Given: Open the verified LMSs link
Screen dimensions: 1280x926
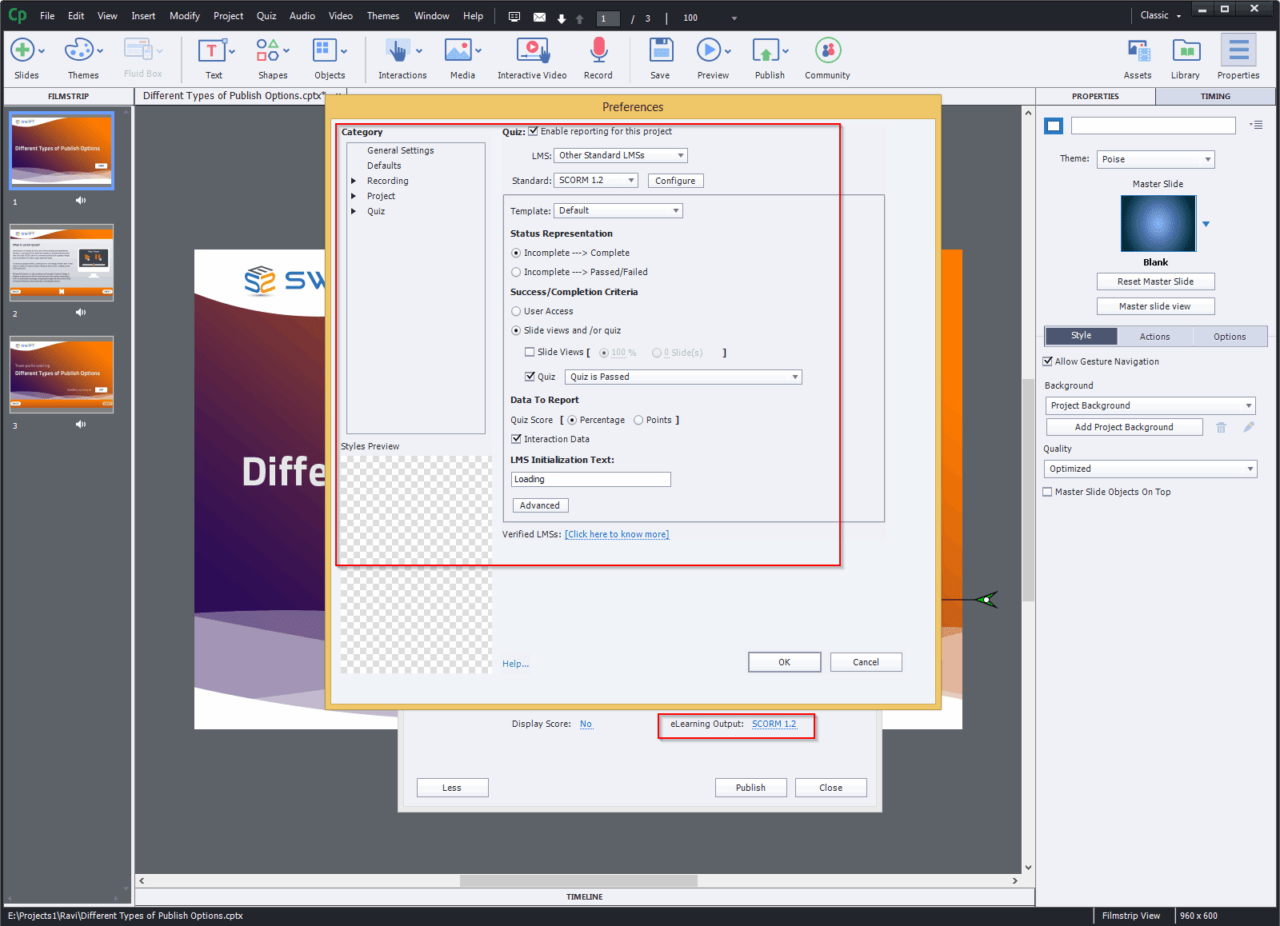Looking at the screenshot, I should click(616, 534).
